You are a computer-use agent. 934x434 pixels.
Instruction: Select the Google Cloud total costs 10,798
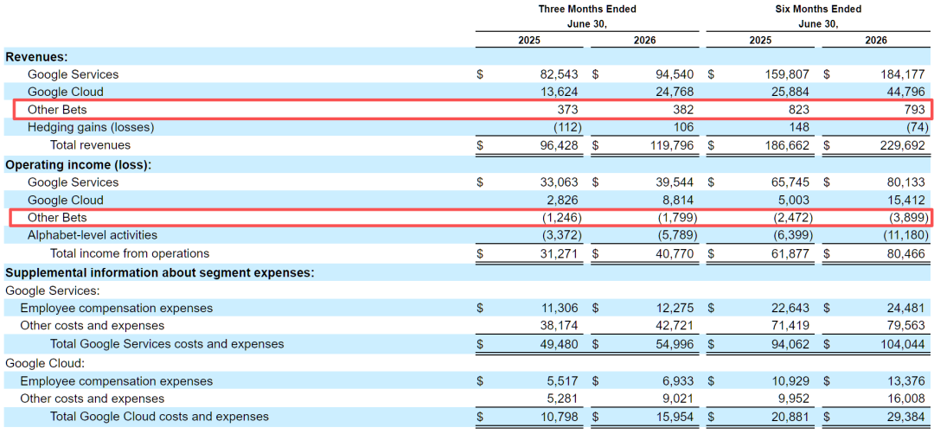tap(558, 416)
